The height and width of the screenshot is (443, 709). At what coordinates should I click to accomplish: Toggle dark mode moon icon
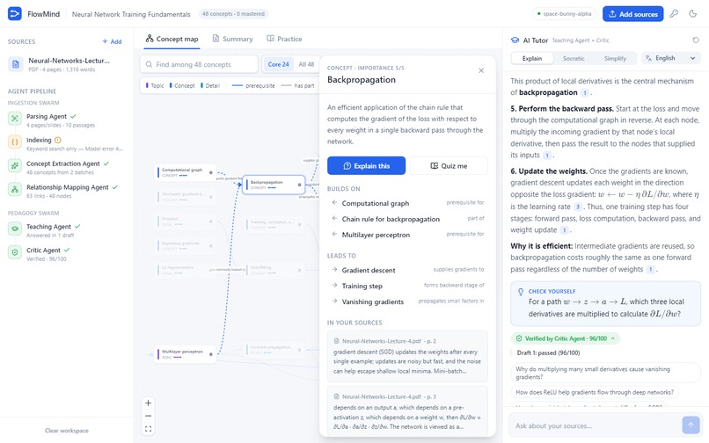pos(692,13)
